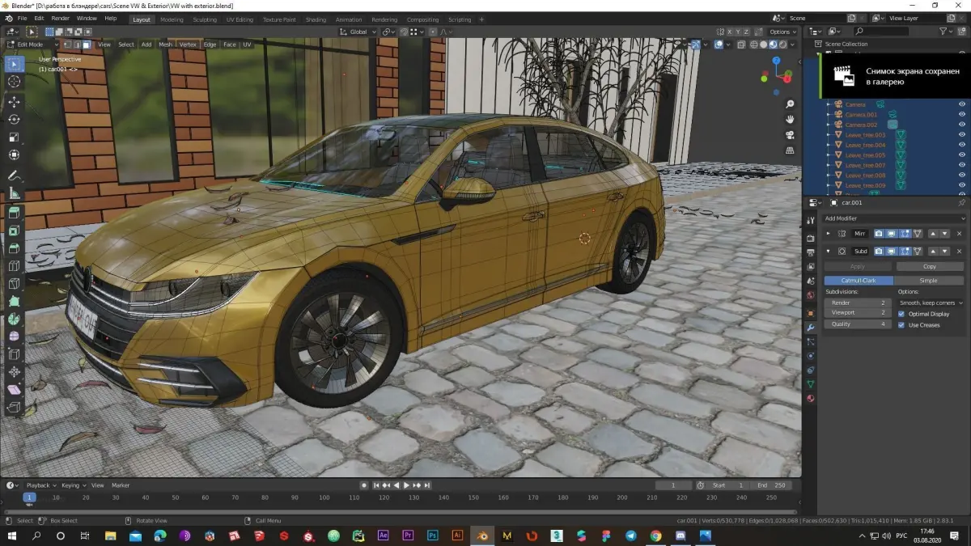Select the Scale tool
Screen dimensions: 971x546
15,138
